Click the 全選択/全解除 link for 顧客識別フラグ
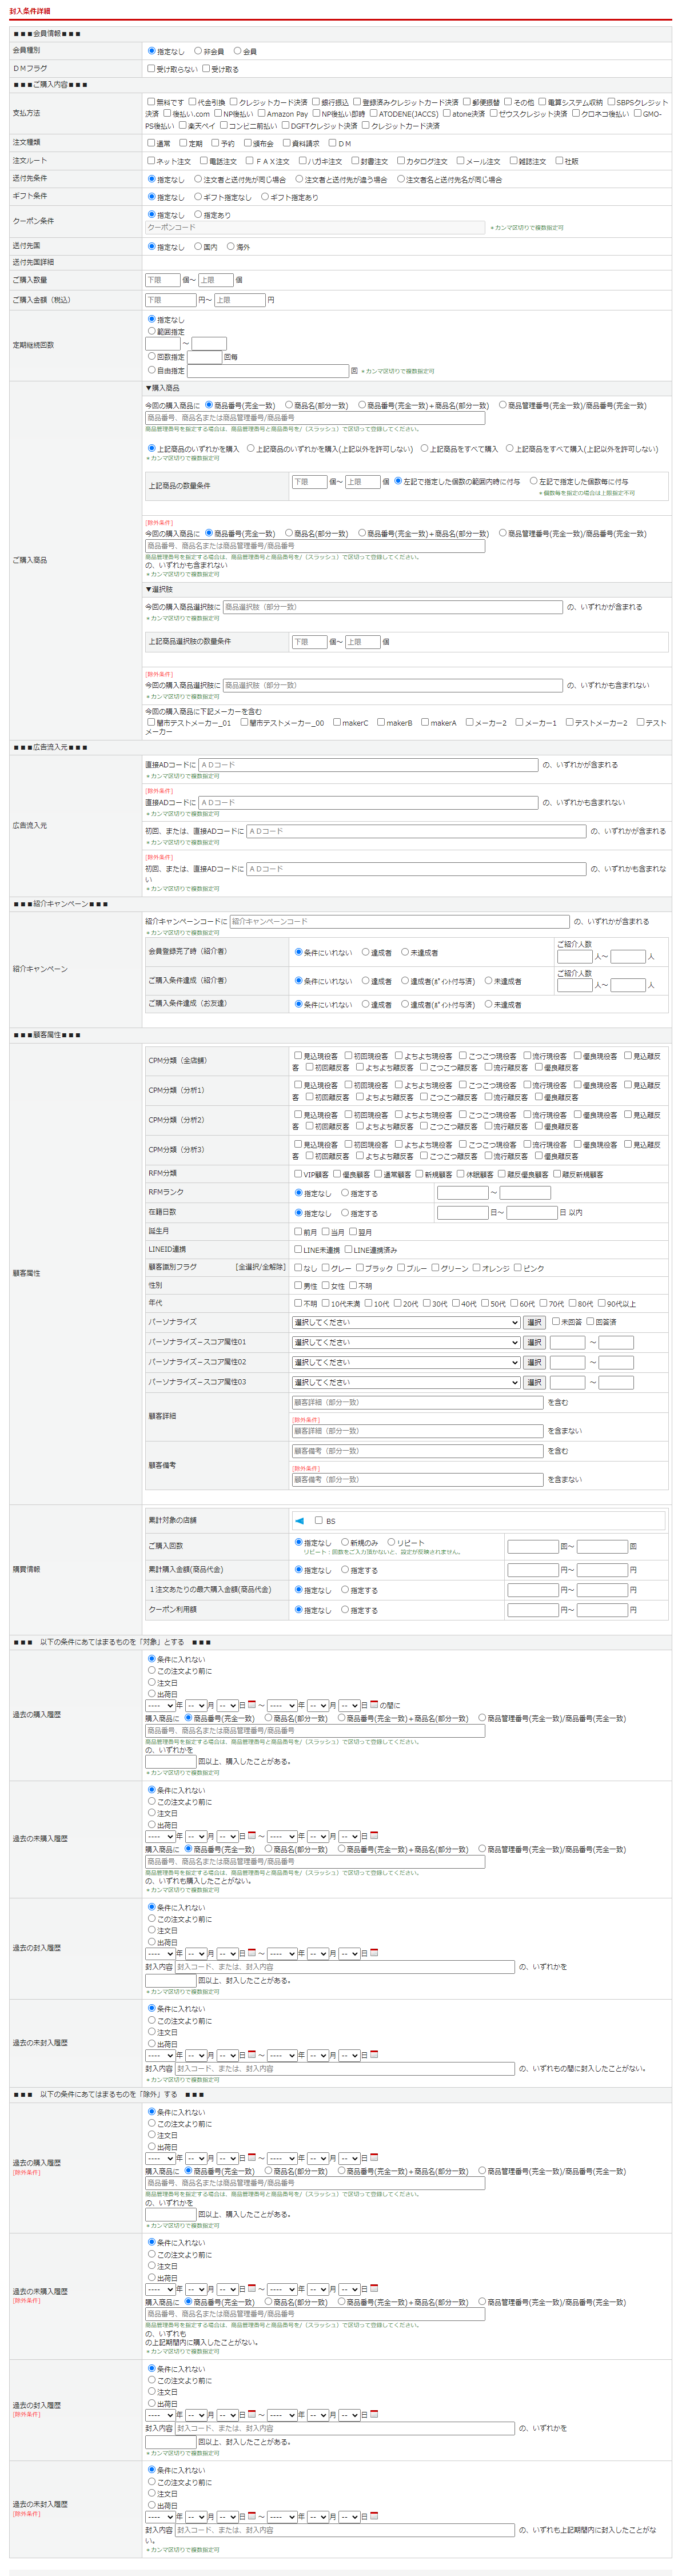The image size is (682, 2576). [261, 1267]
